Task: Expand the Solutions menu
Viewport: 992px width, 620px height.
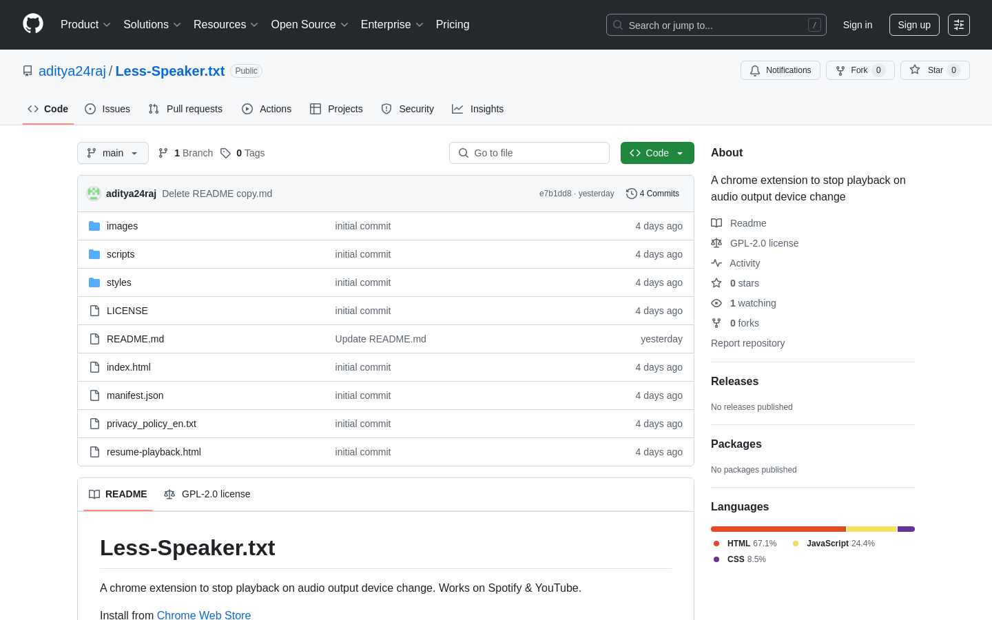Action: [x=152, y=25]
